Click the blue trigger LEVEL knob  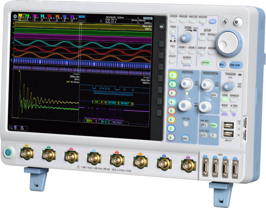(x=229, y=86)
